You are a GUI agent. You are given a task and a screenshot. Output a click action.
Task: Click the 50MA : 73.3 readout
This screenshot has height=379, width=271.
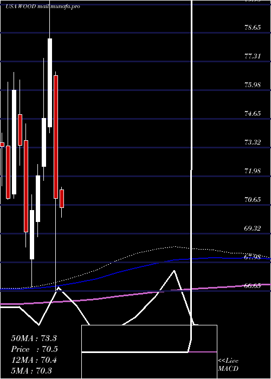(x=34, y=338)
